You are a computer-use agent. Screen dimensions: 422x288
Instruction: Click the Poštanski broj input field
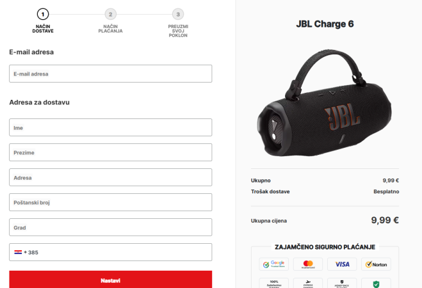(111, 202)
